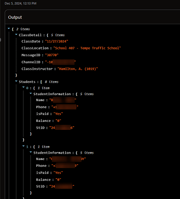Click the second student's Phone key
Image resolution: width=180 pixels, height=199 pixels.
(41, 166)
